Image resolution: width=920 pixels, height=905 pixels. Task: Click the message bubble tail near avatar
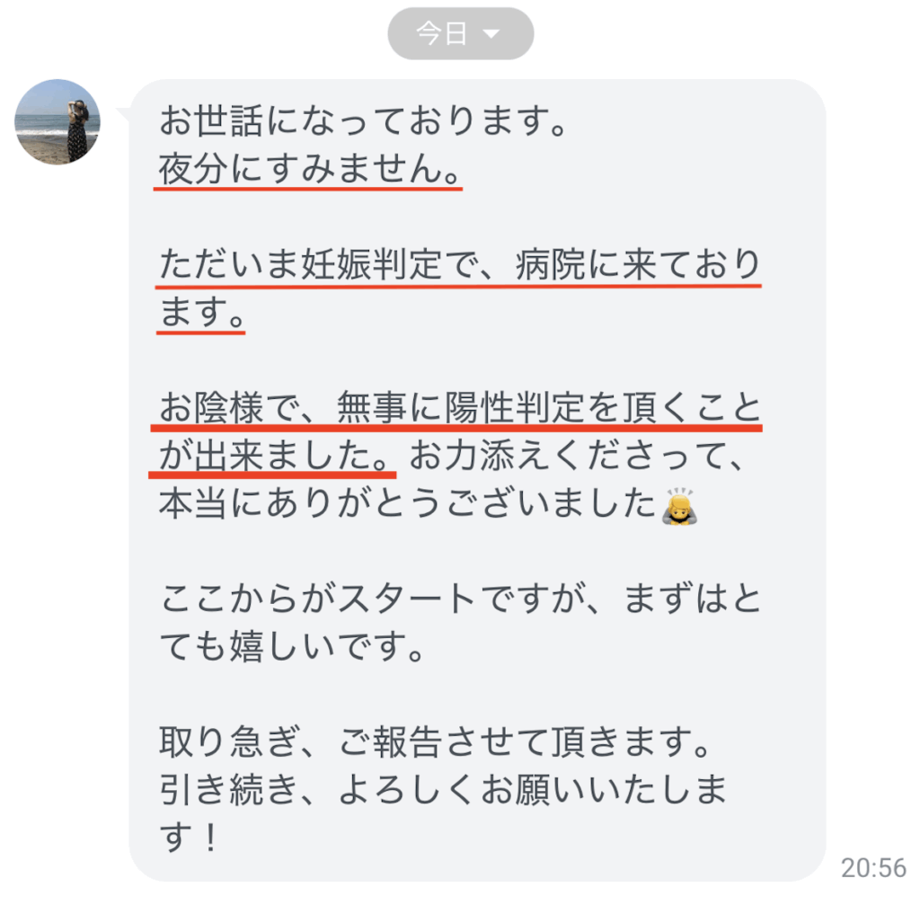(x=124, y=114)
